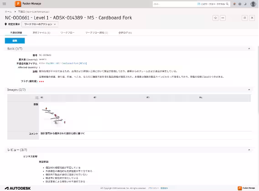The image size is (259, 191).
Task: Open the notifications icon in header
Action: coord(234,4)
